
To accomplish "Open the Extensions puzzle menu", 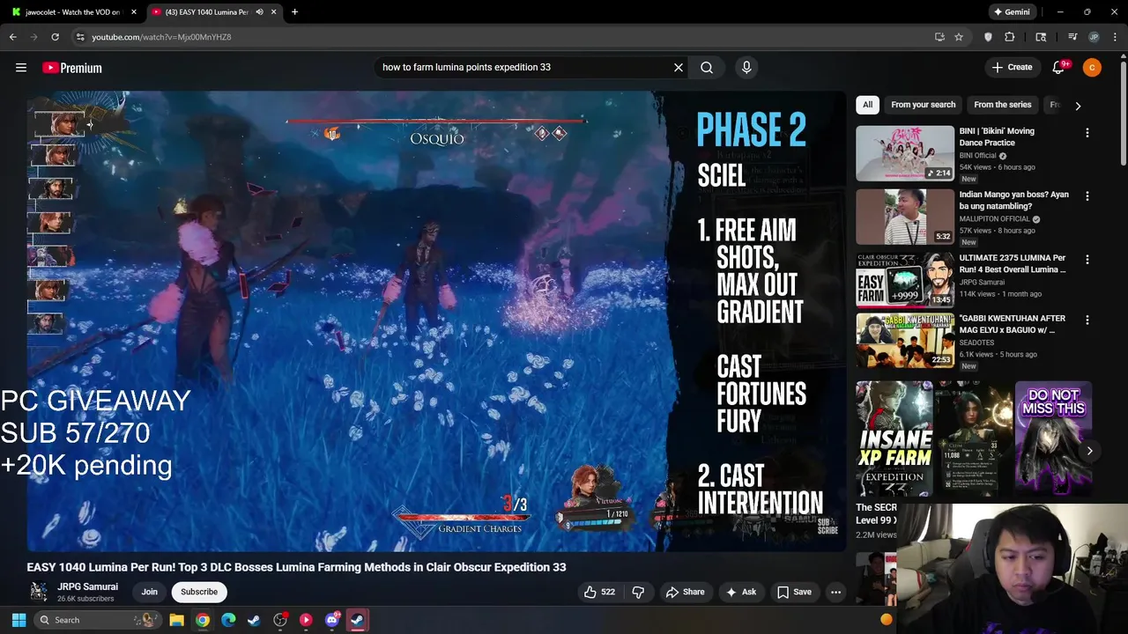I will [1010, 37].
